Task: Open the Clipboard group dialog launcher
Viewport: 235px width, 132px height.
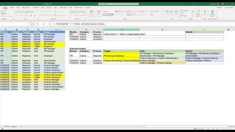Action: tap(13, 19)
